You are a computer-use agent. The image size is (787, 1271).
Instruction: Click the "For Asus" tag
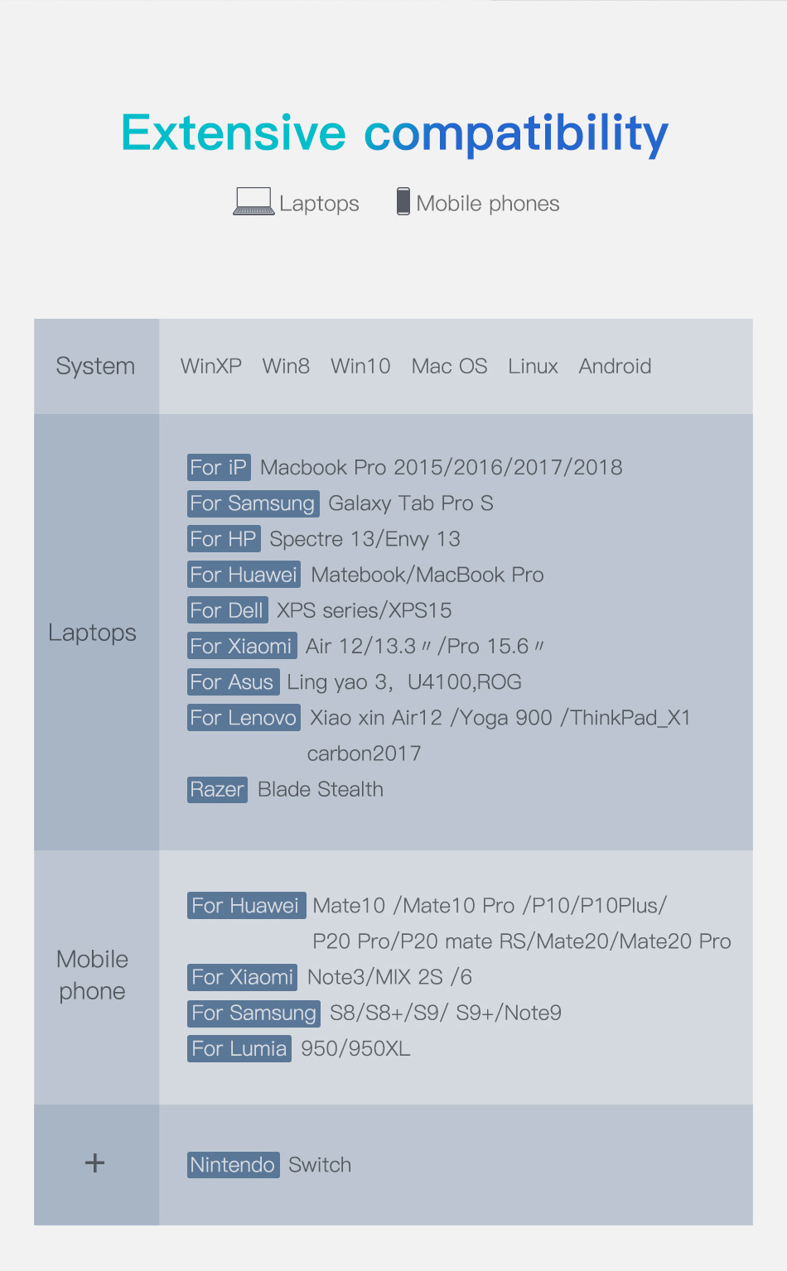coord(233,681)
